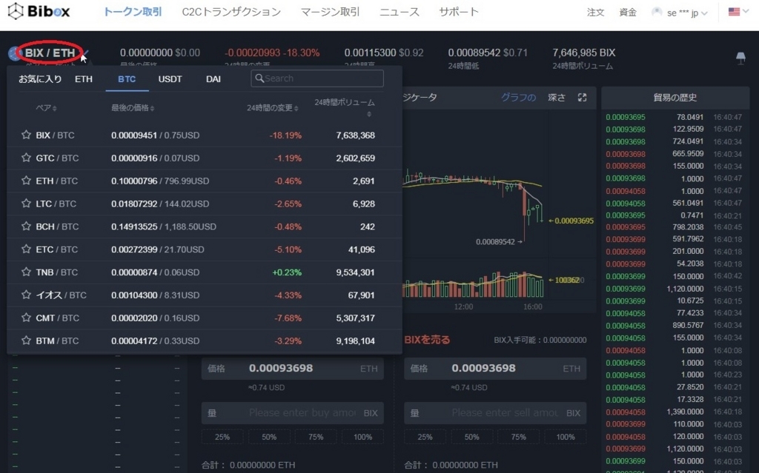Toggle star for BTM / BTC pair

click(x=26, y=340)
